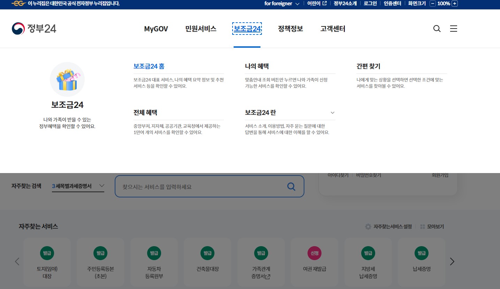The image size is (500, 289).
Task: Click the 어린이 external link
Action: [317, 3]
